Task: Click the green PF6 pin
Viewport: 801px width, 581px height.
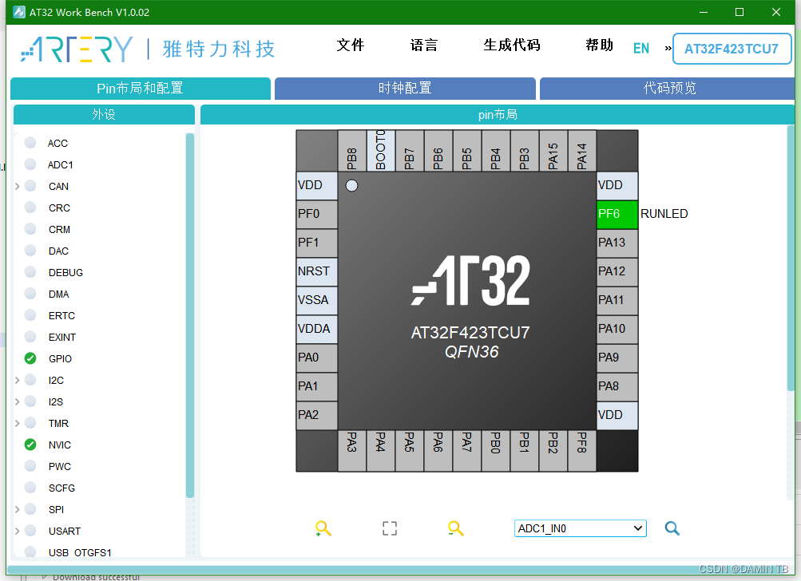Action: click(x=617, y=214)
